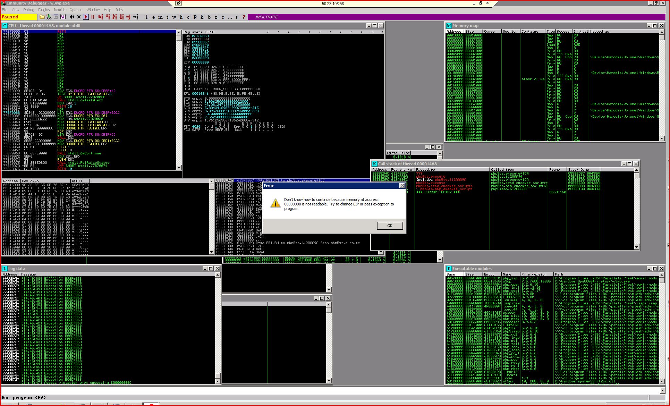Open the ImmLib menu
Image resolution: width=670 pixels, height=406 pixels.
pyautogui.click(x=59, y=10)
